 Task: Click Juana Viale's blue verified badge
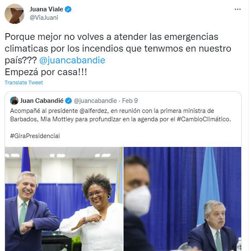pyautogui.click(x=68, y=10)
